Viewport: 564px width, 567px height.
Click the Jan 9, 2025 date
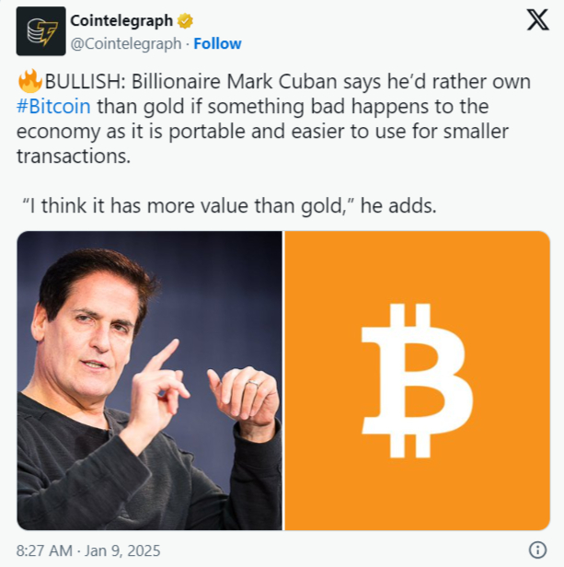(122, 550)
